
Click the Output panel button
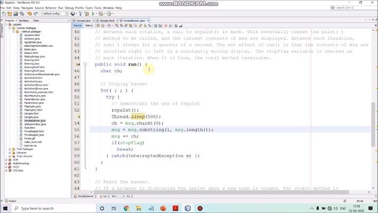pyautogui.click(x=11, y=201)
